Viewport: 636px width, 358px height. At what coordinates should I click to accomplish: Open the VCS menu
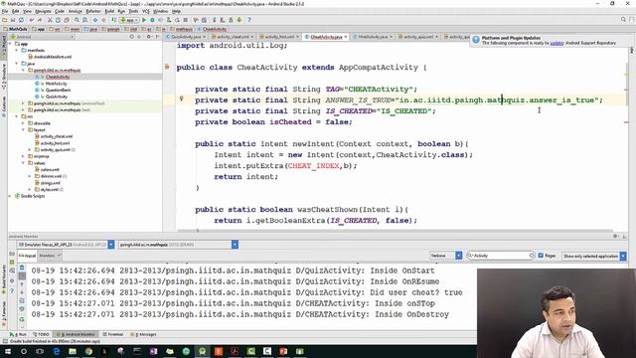click(146, 11)
